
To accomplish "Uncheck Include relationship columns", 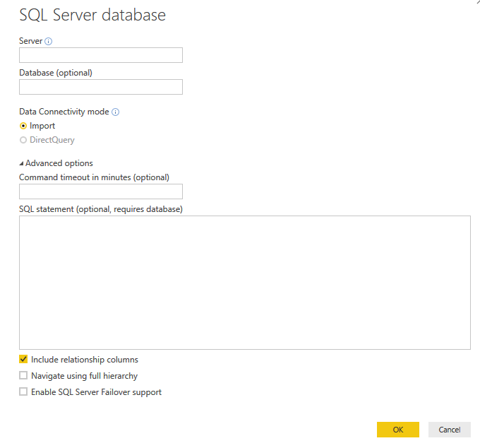I will click(23, 359).
